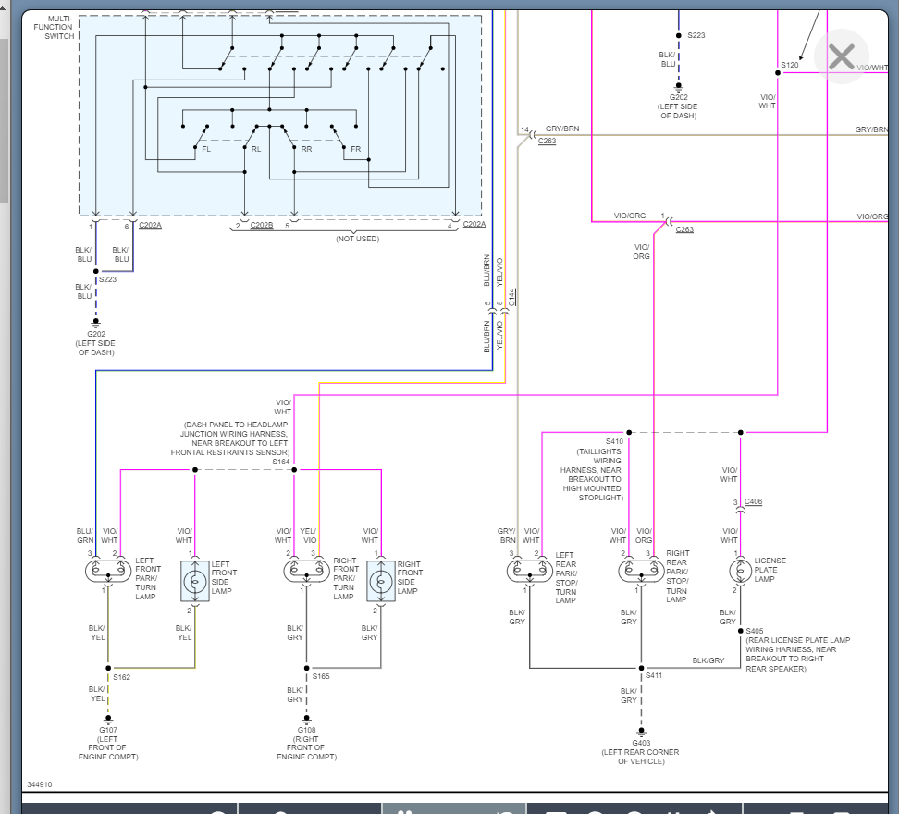Click the S164 splice label
Screen dimensions: 899x814
[280, 461]
